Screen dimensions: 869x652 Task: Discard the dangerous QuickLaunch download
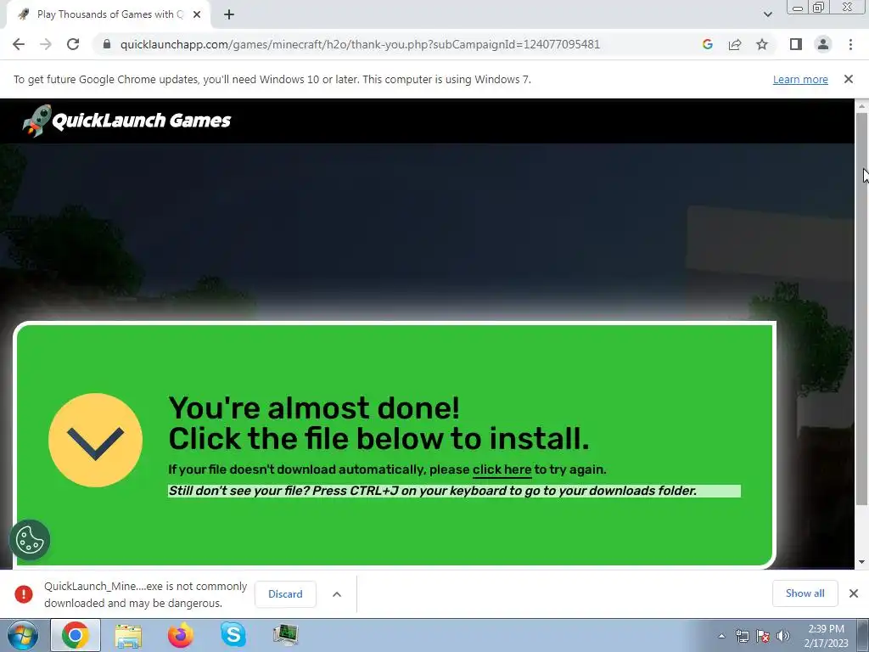click(285, 594)
